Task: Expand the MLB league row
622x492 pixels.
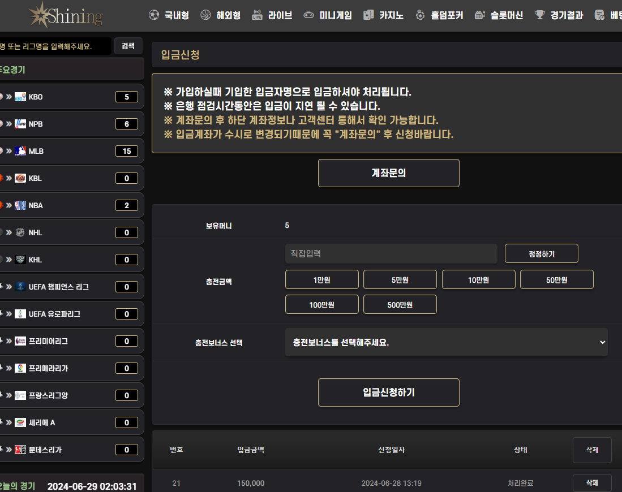Action: tap(71, 151)
